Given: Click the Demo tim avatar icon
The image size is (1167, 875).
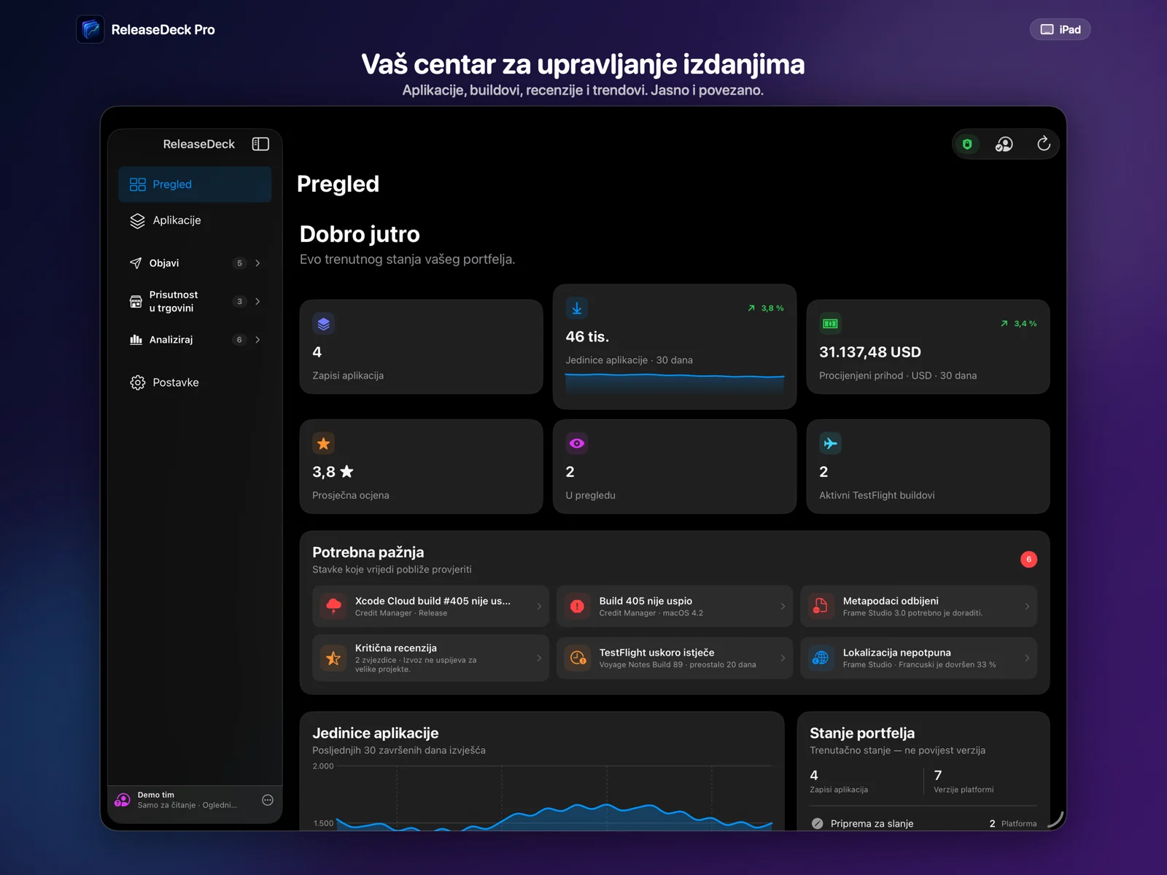Looking at the screenshot, I should click(123, 800).
